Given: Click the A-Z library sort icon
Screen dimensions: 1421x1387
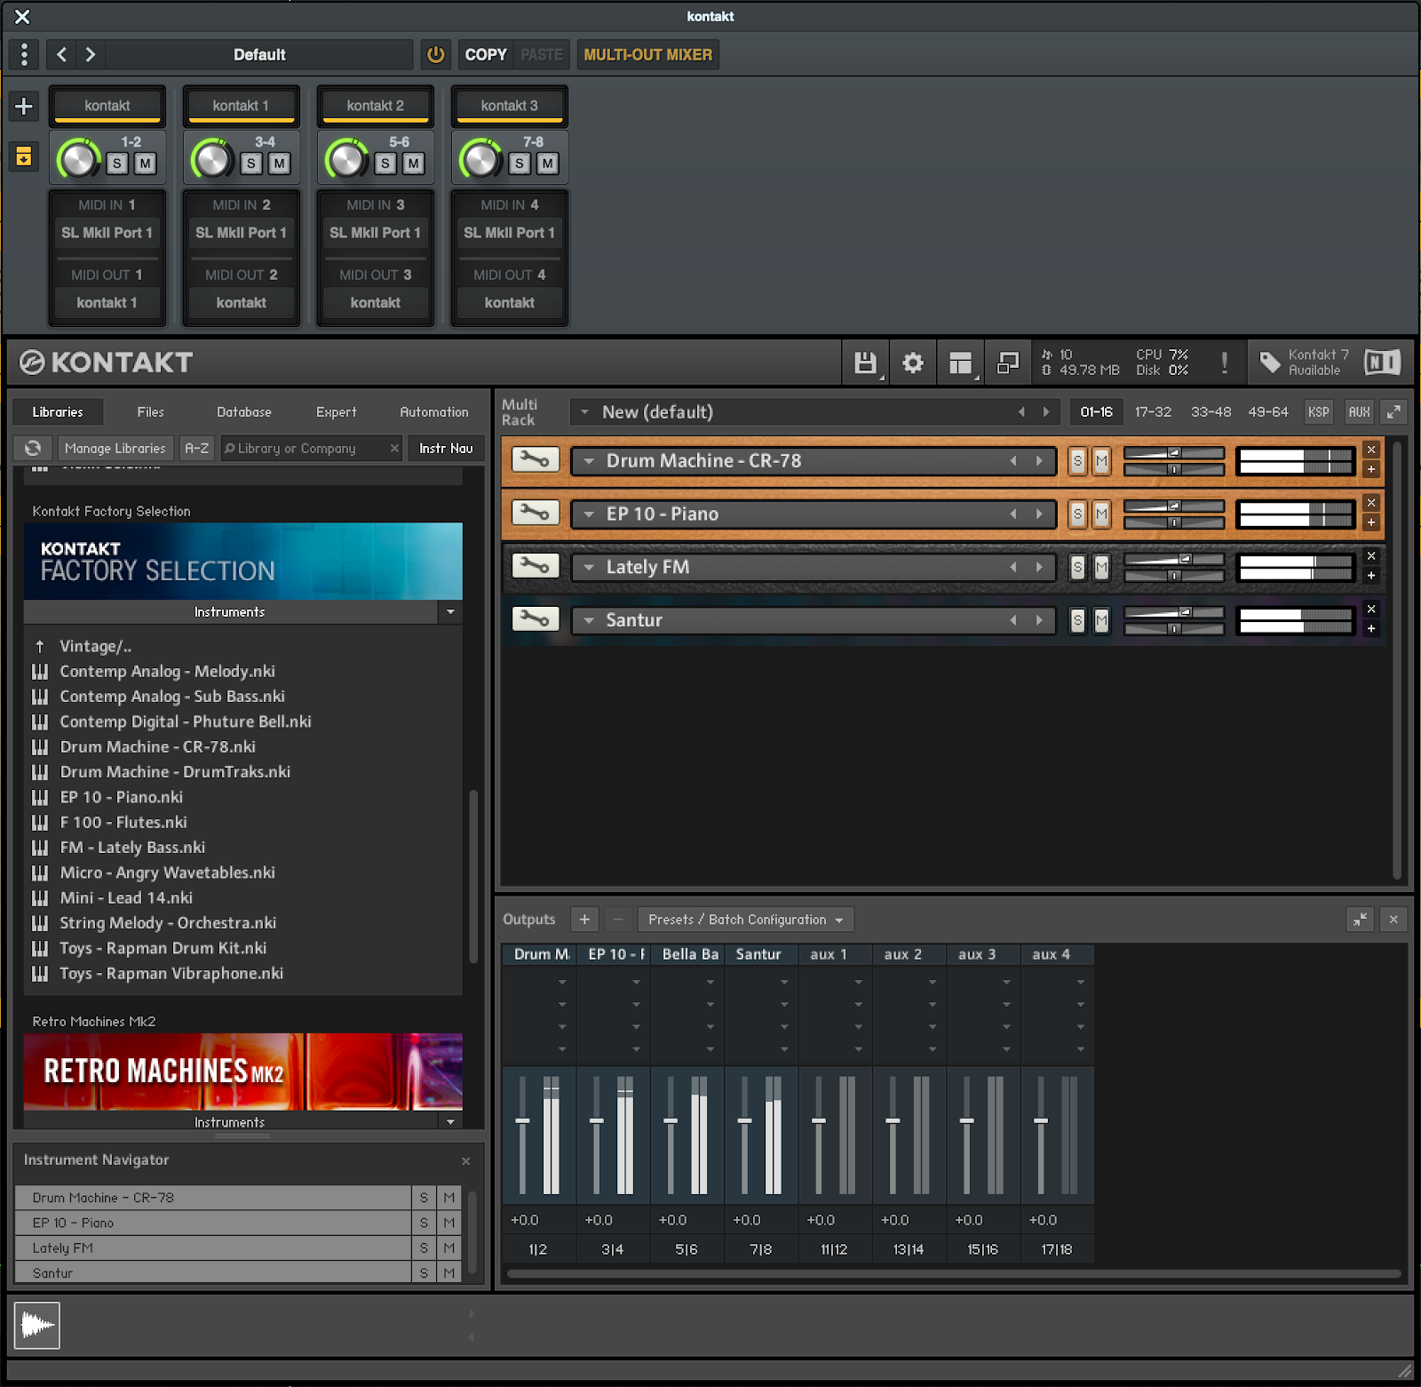Looking at the screenshot, I should (196, 448).
